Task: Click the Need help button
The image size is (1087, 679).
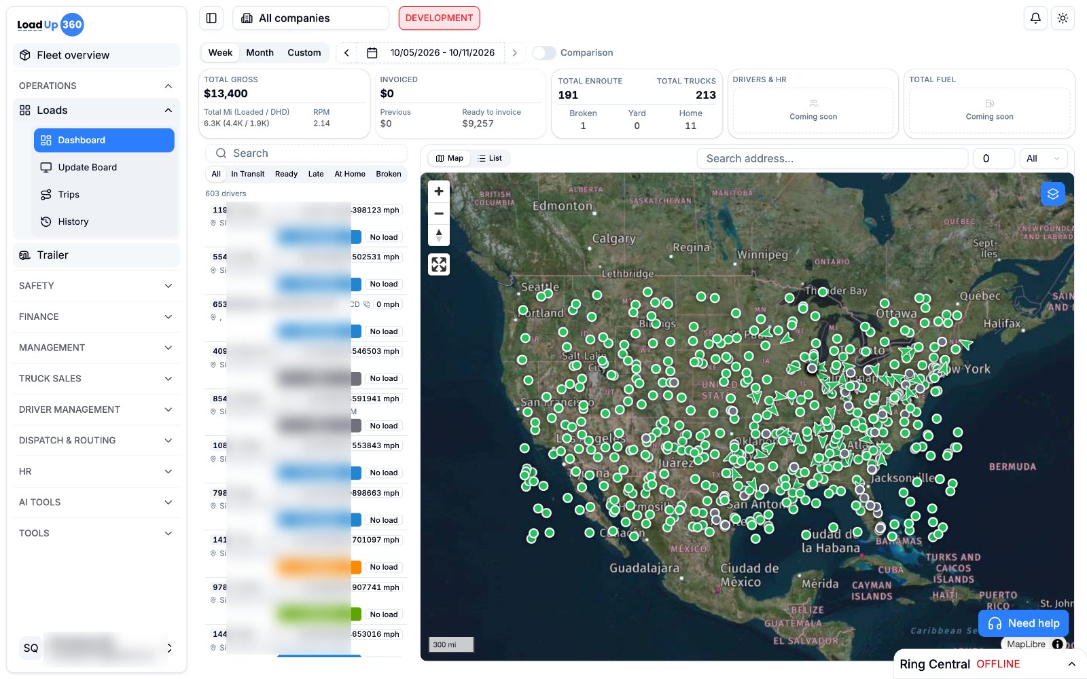Action: point(1023,623)
